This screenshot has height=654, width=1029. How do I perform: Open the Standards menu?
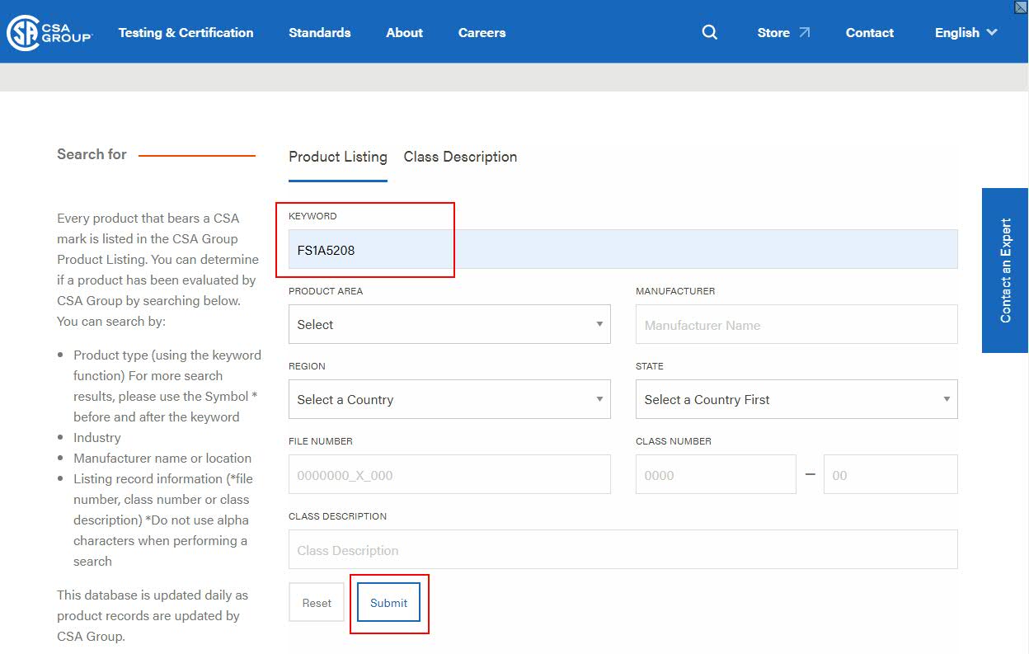tap(320, 33)
